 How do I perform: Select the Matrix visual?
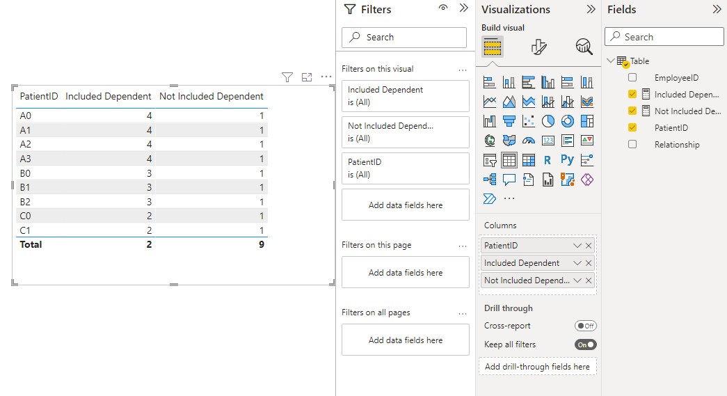pos(529,161)
